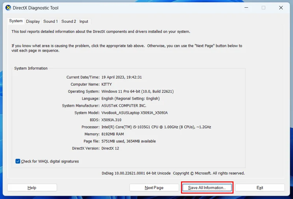Image resolution: width=293 pixels, height=199 pixels.
Task: Open the Sound 1 tab
Action: tap(51, 22)
